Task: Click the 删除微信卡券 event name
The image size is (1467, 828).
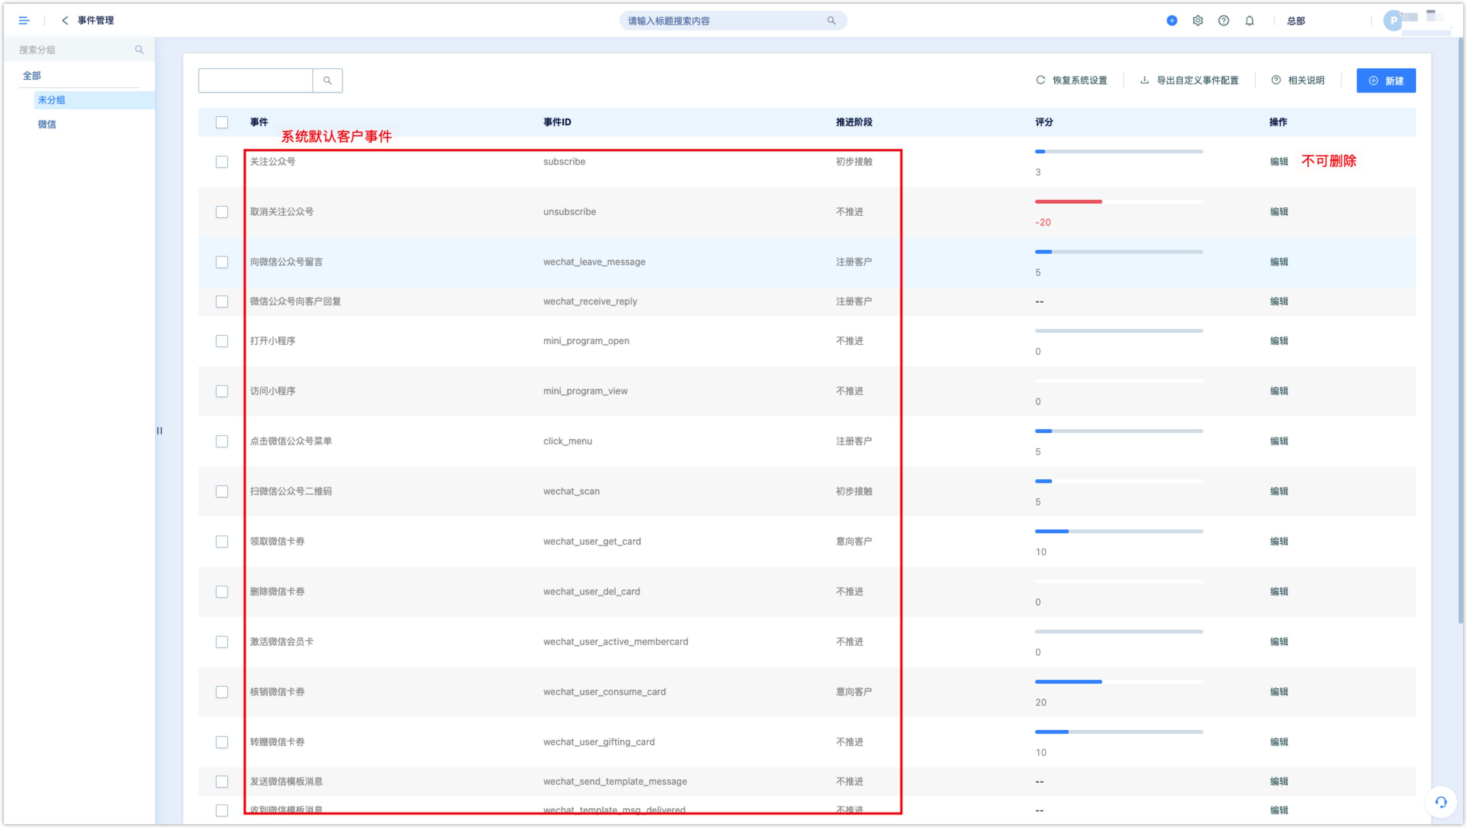Action: point(277,591)
